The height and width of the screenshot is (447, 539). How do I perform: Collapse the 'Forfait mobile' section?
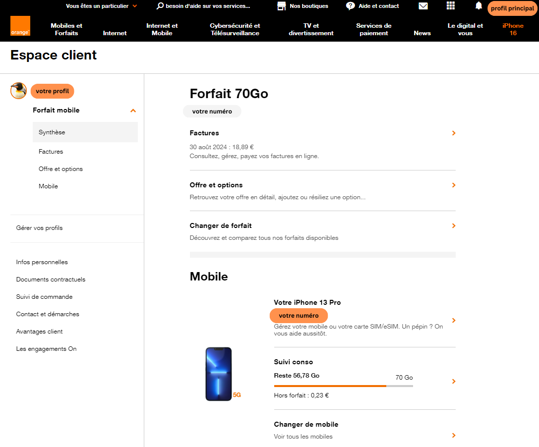pos(133,111)
